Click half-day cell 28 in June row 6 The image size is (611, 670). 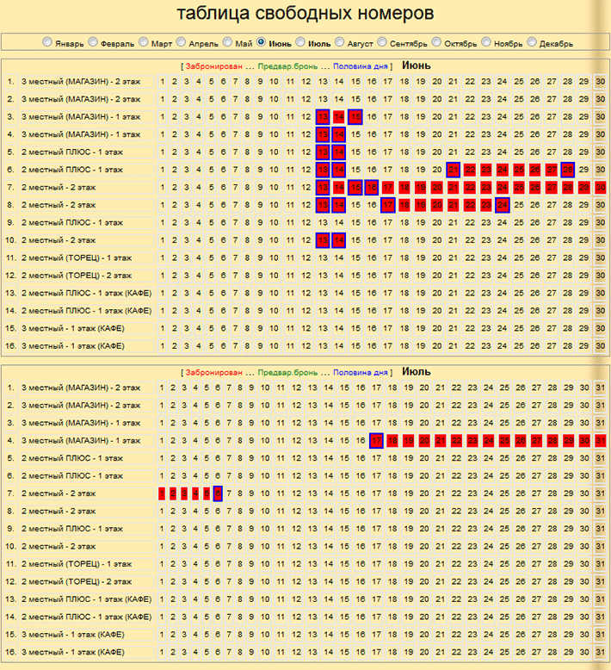click(568, 170)
